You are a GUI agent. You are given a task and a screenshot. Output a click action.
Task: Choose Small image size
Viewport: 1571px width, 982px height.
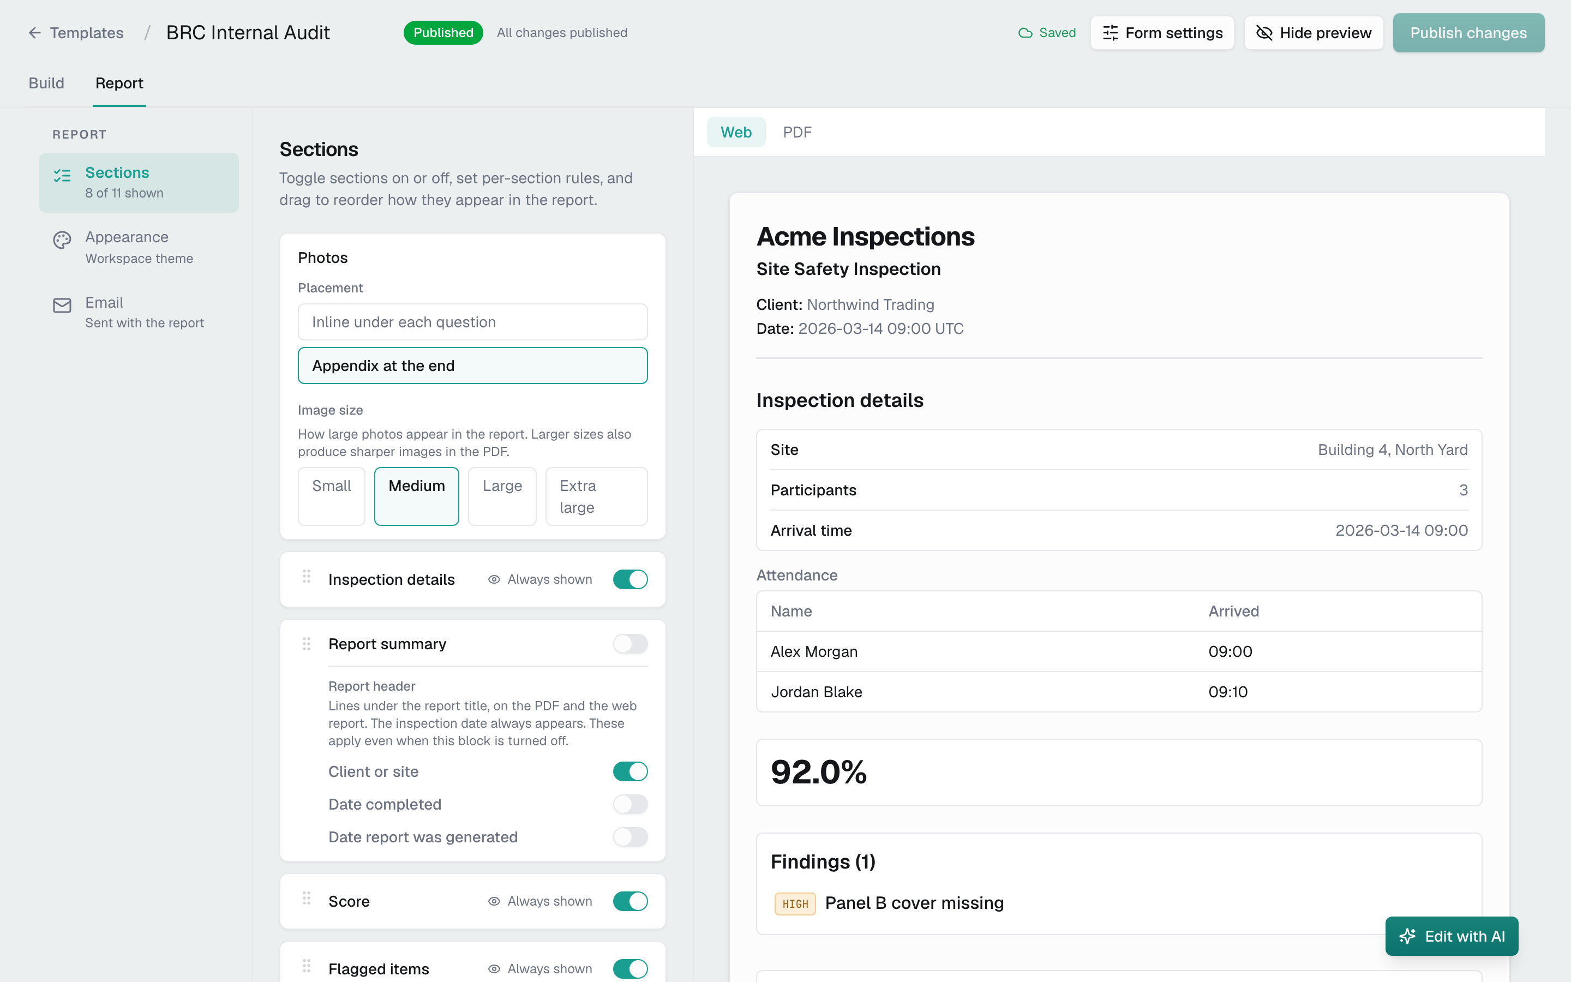(332, 496)
